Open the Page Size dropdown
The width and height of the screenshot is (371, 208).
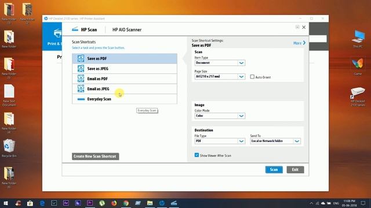(220, 76)
